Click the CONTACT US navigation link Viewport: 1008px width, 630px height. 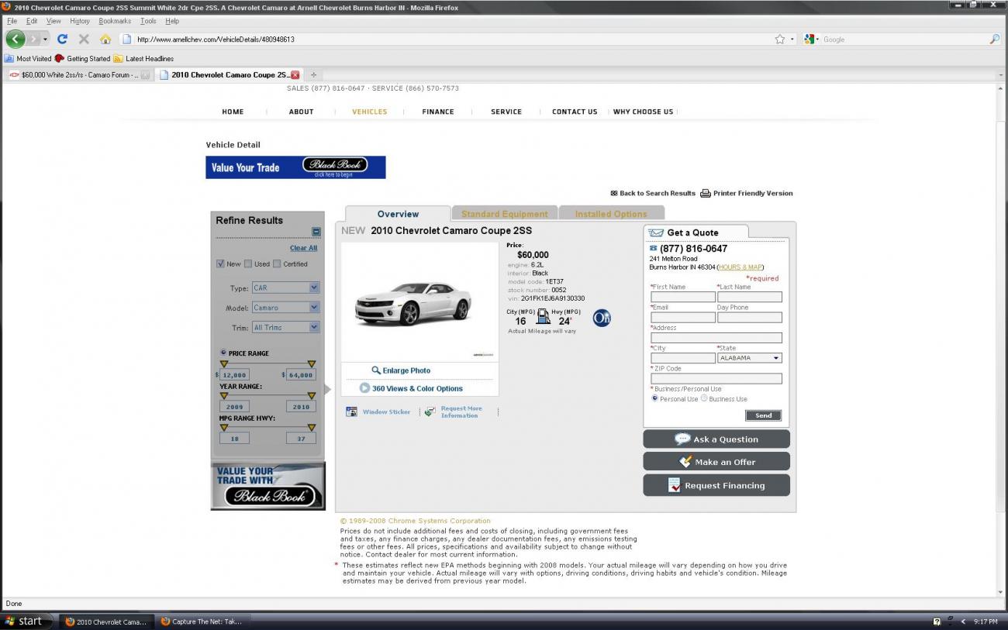575,112
